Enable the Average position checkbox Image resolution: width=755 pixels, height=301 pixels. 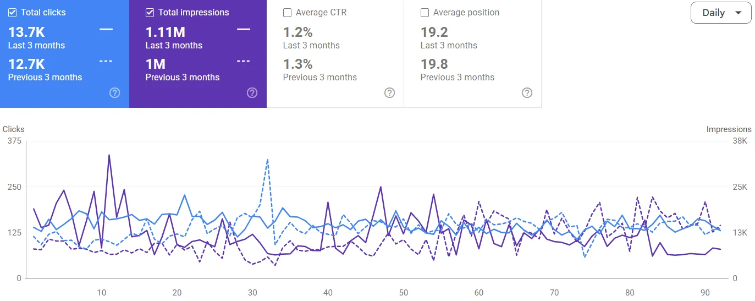click(425, 12)
